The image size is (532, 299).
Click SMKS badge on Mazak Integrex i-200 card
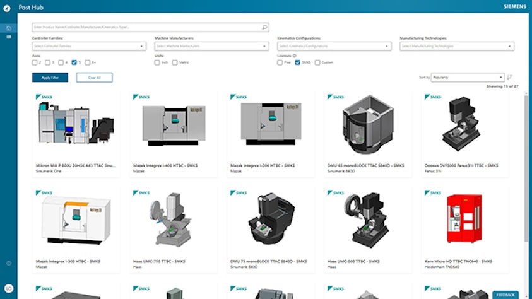(239, 97)
